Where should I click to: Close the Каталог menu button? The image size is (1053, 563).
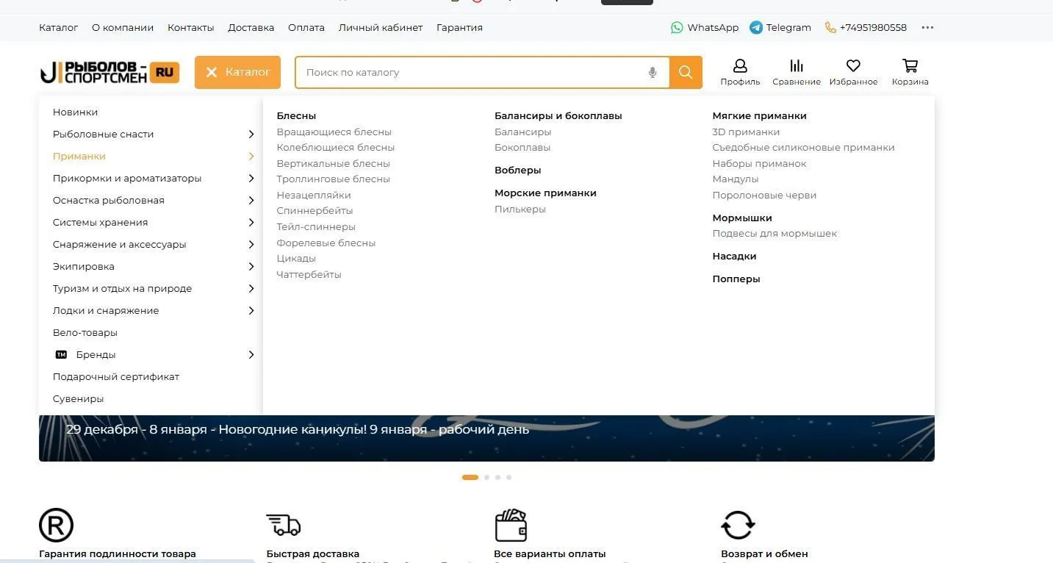tap(237, 72)
